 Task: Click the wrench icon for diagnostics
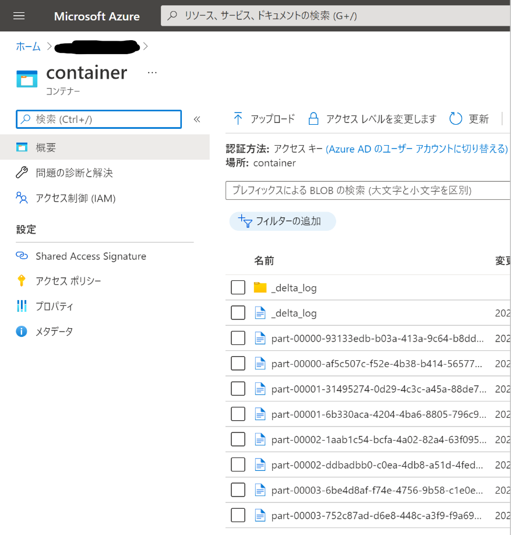[x=22, y=173]
